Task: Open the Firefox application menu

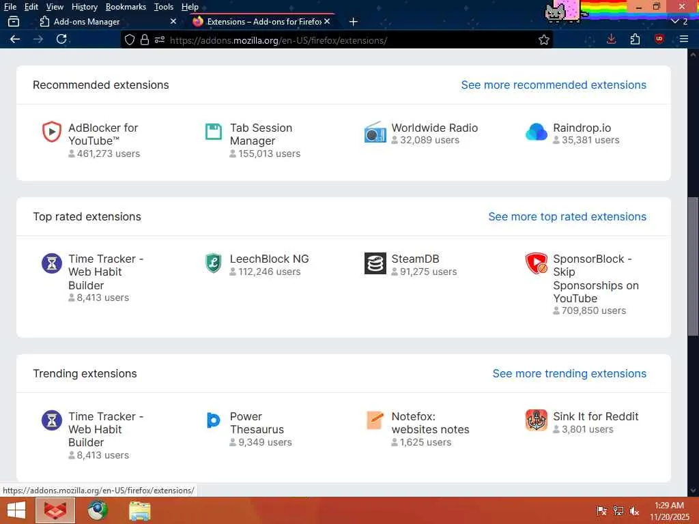Action: click(684, 39)
